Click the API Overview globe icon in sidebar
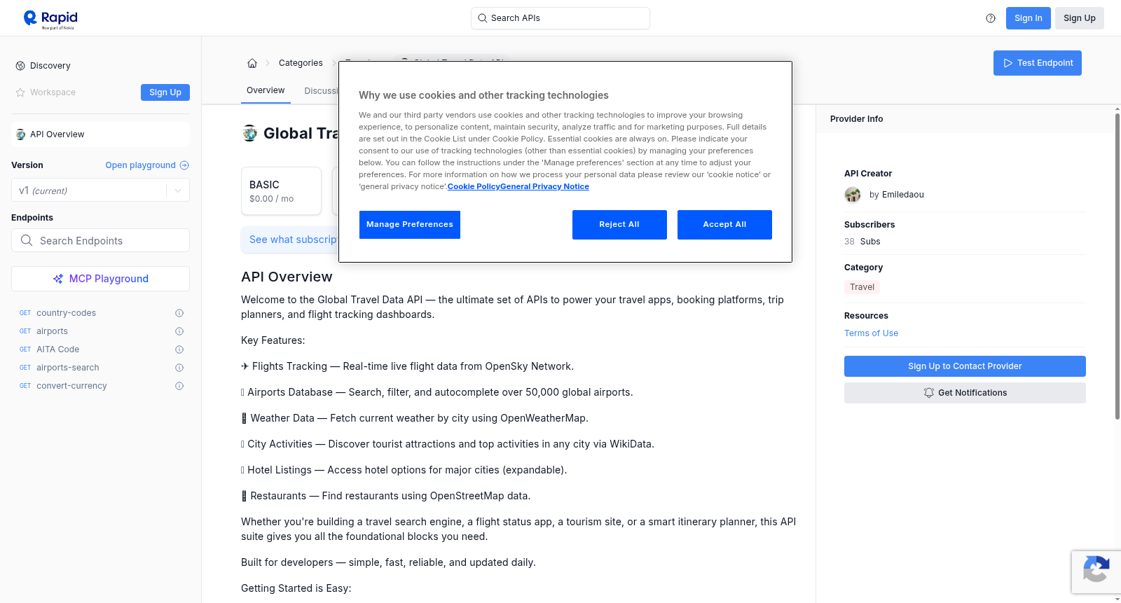This screenshot has height=603, width=1121. coord(20,134)
